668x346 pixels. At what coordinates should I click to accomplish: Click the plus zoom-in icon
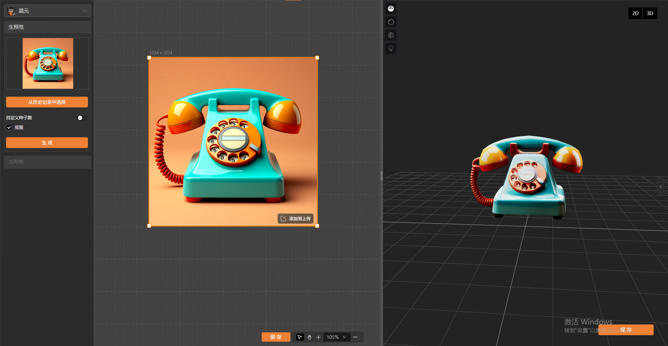318,337
